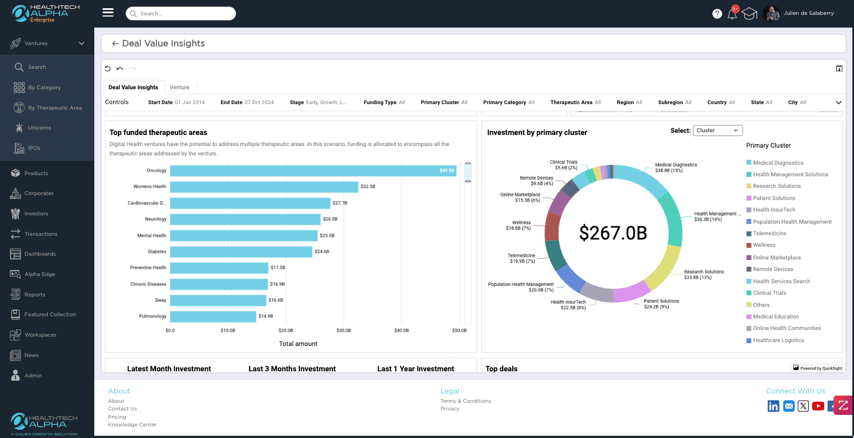
Task: Click Healthcare Logistics legend entry
Action: [775, 340]
